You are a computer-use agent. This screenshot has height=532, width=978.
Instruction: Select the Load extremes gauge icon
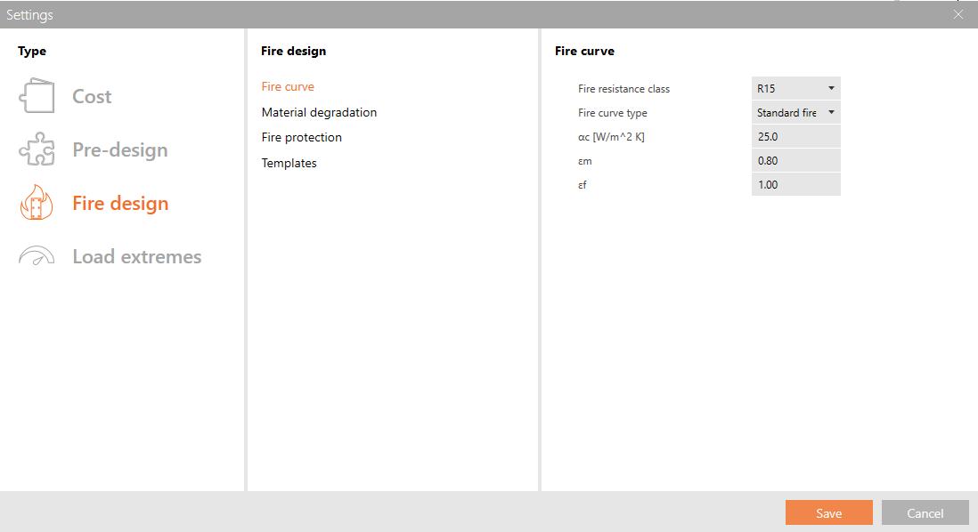(36, 255)
